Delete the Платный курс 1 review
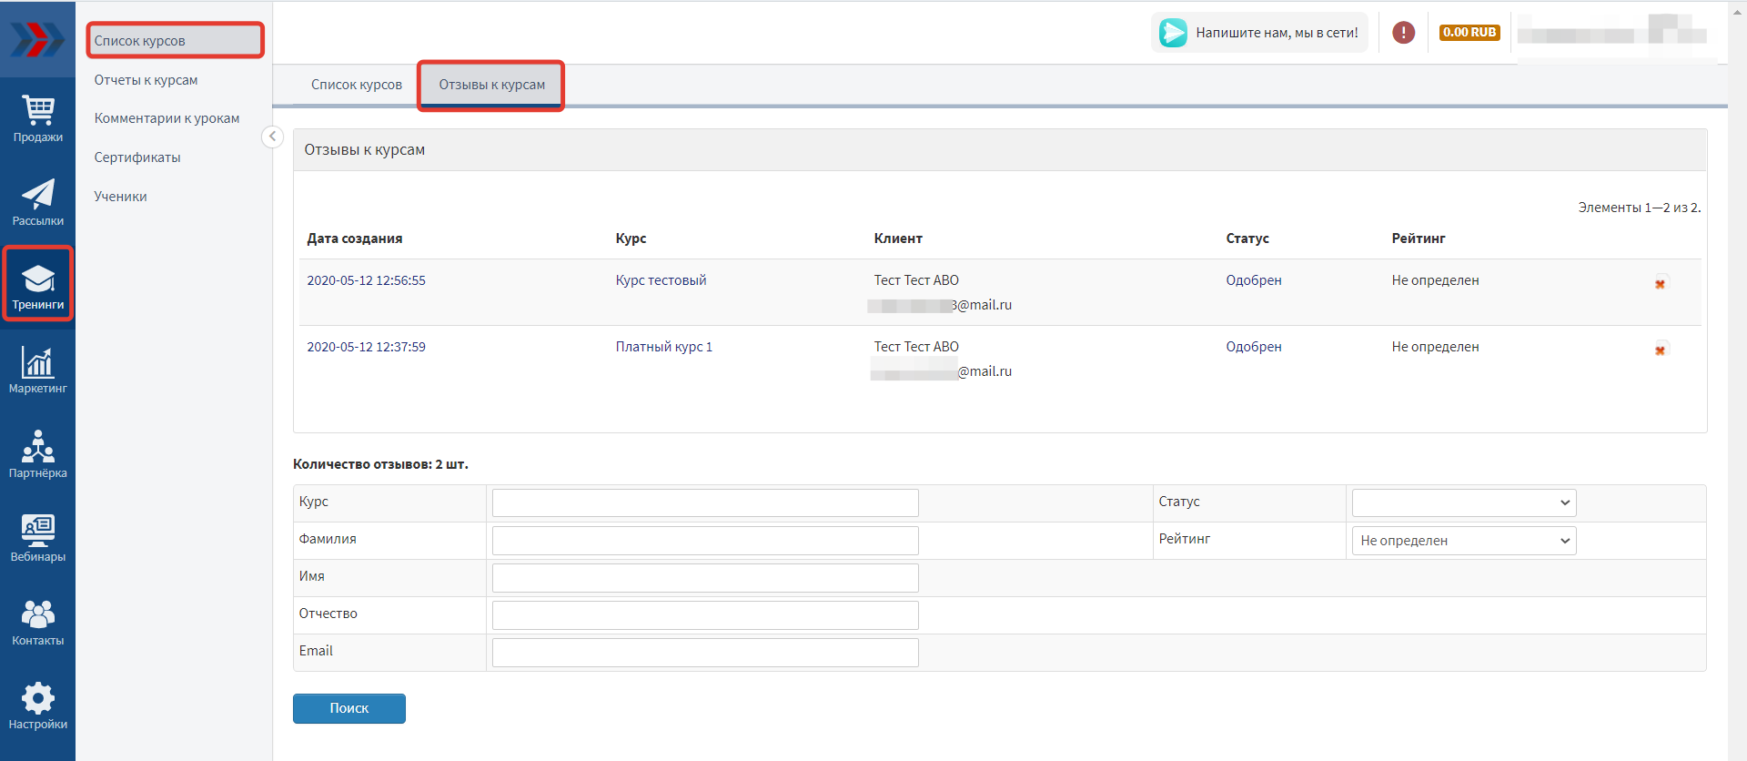1747x761 pixels. [x=1660, y=350]
